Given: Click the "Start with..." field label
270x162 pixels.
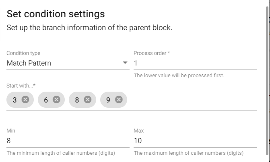Looking at the screenshot, I should click(21, 86).
